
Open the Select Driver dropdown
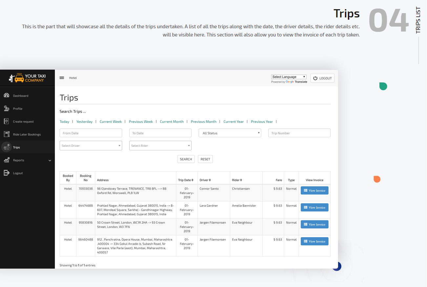(x=91, y=145)
